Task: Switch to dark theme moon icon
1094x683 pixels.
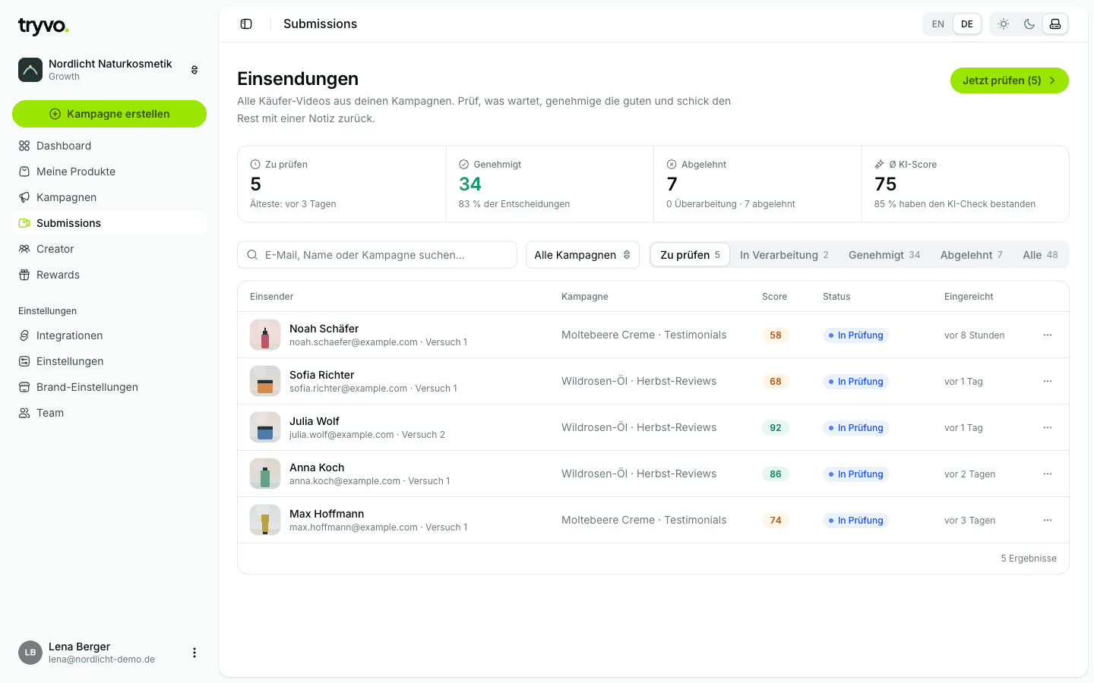Action: [1029, 24]
